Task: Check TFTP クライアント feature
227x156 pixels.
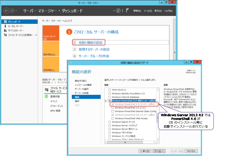Action: click(110, 90)
